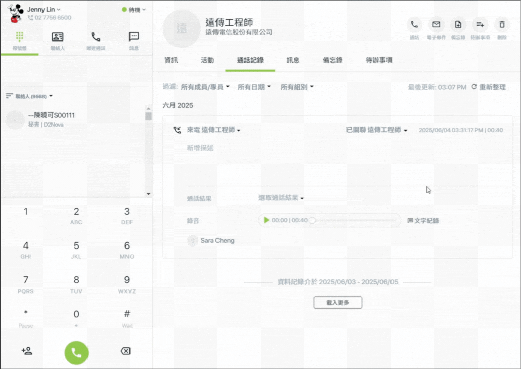Click the 六月 2025 month heading
This screenshot has width=521, height=369.
(178, 105)
